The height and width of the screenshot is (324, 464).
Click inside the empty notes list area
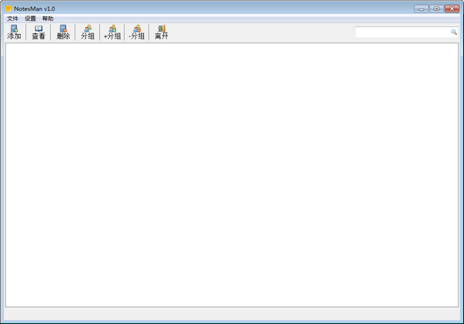pos(232,175)
